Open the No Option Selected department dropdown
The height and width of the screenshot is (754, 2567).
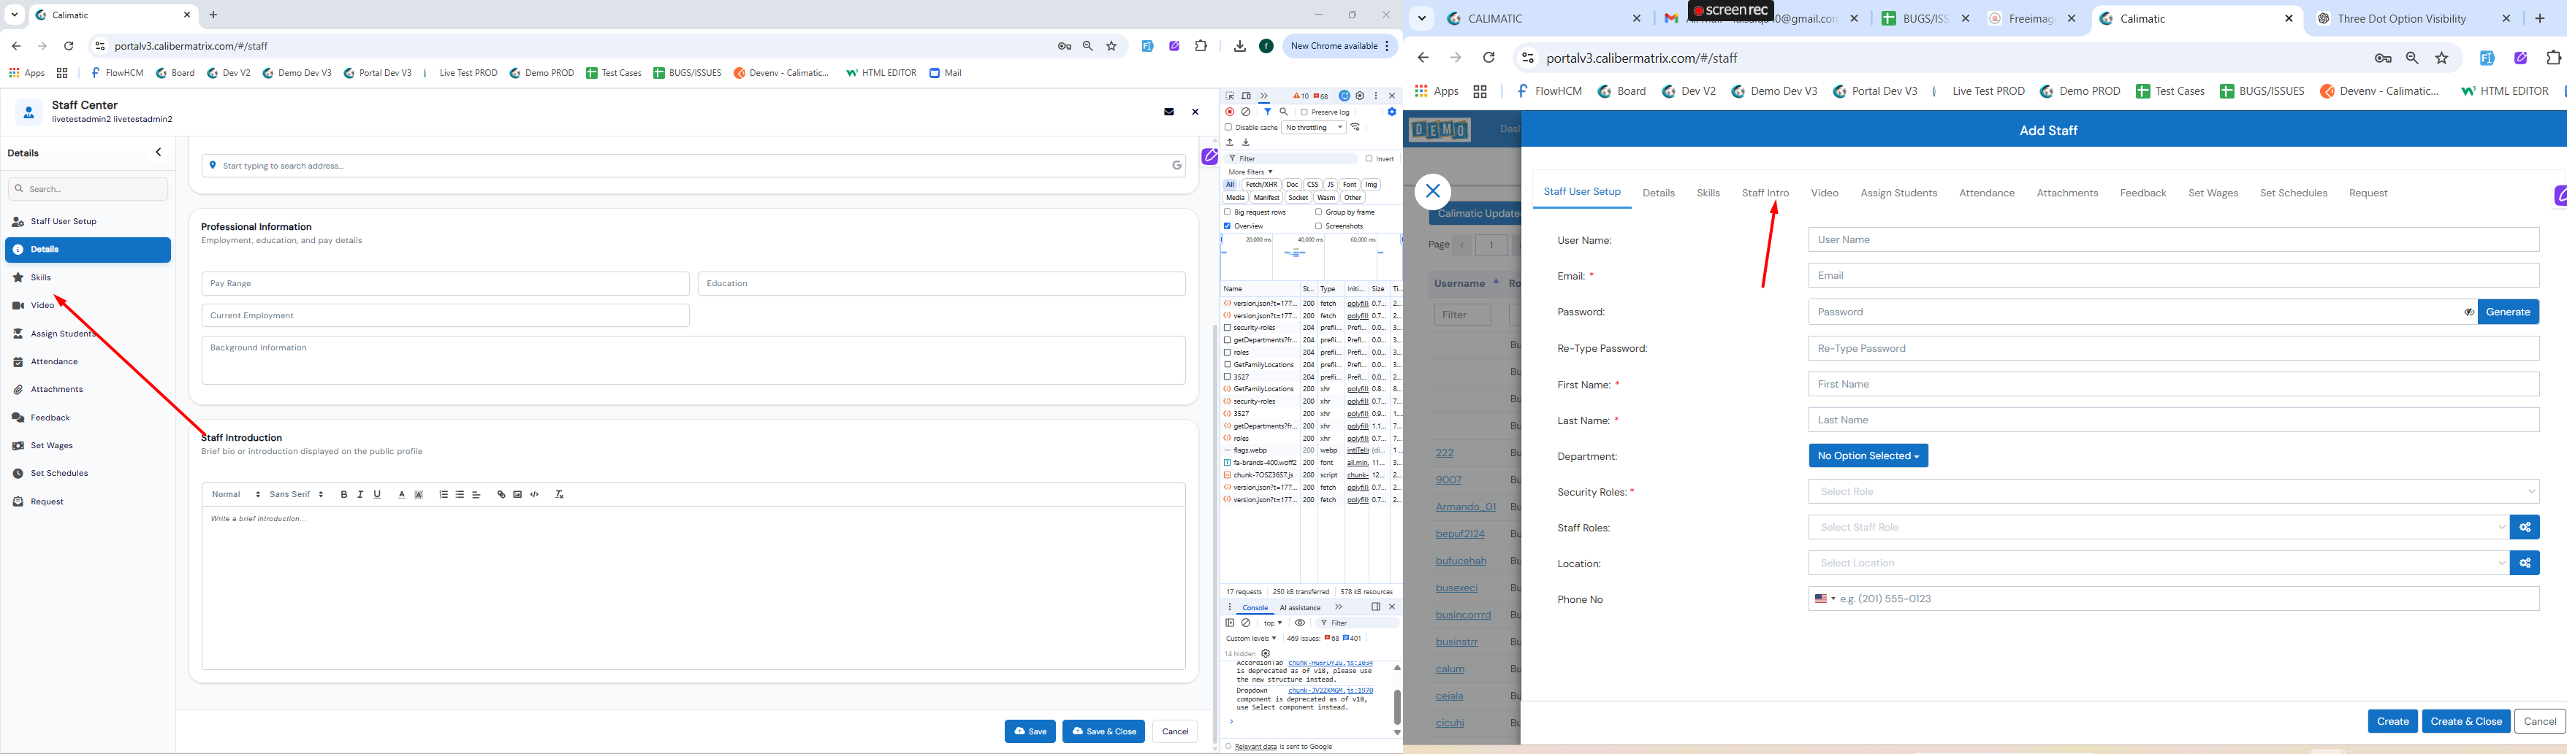point(1868,455)
